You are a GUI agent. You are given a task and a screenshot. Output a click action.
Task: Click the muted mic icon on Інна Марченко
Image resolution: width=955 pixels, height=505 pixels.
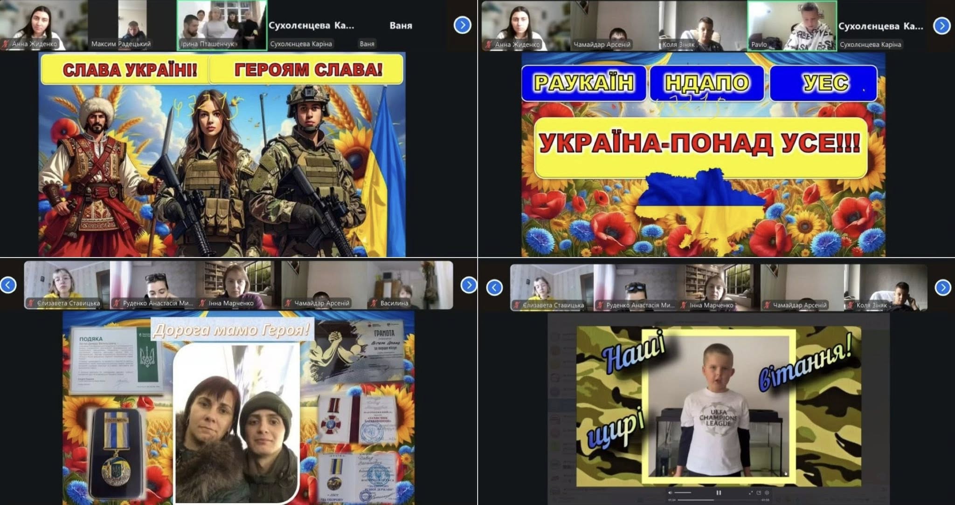[202, 303]
